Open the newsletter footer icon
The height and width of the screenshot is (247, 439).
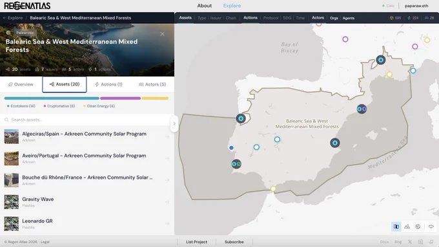[x=420, y=242]
